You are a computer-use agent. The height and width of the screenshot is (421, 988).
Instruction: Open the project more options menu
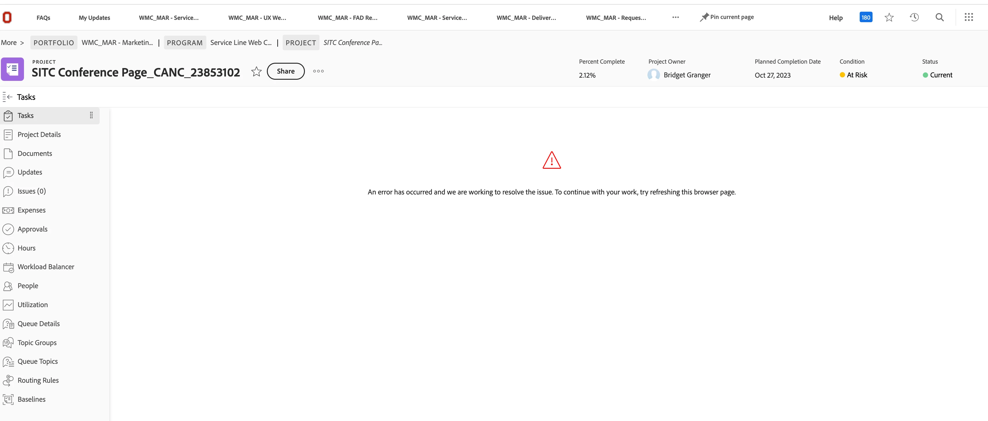click(318, 71)
